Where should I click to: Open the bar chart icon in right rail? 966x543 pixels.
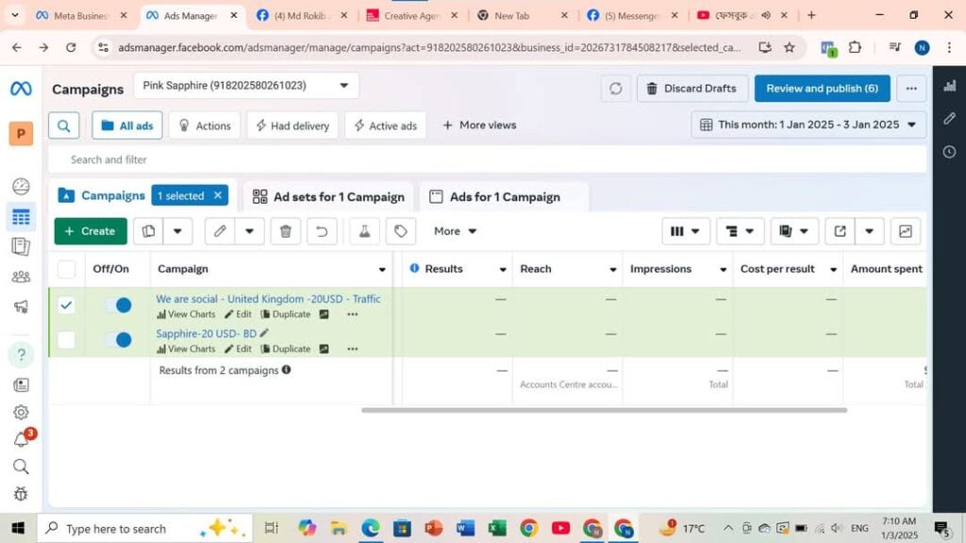[x=949, y=86]
